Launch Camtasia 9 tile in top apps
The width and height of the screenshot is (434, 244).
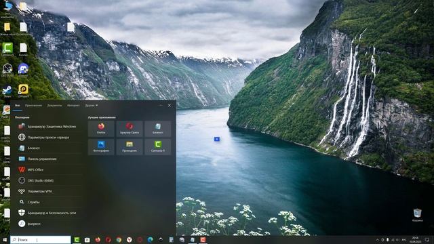[x=158, y=147]
